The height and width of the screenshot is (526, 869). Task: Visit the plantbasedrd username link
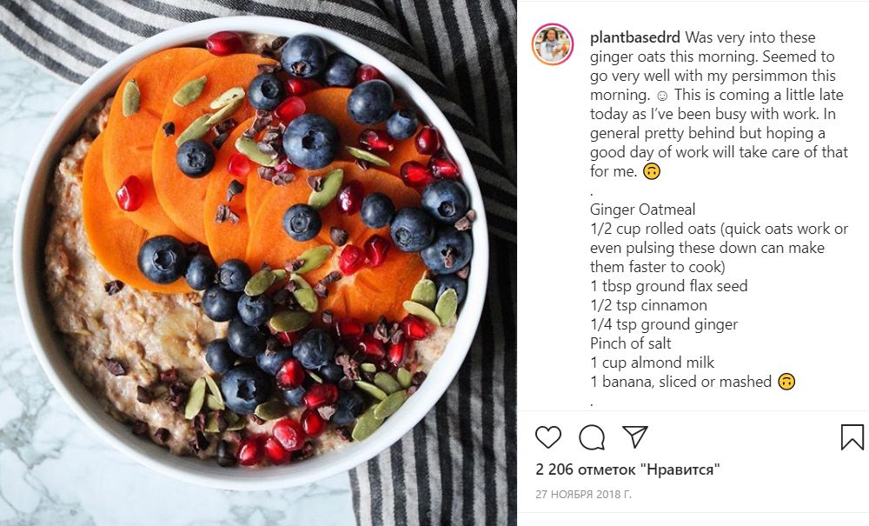(x=635, y=37)
